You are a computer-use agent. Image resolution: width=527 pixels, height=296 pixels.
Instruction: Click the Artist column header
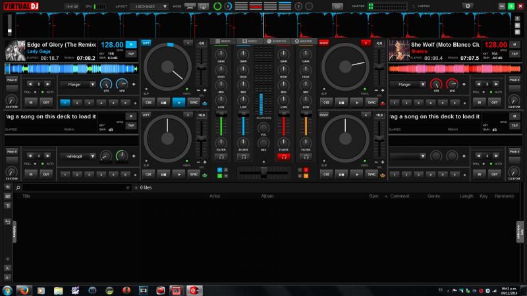[x=215, y=196]
